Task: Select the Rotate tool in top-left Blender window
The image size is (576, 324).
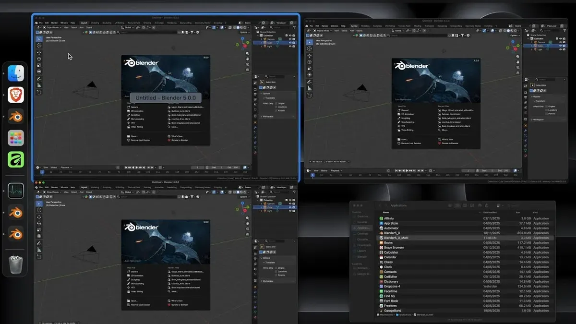Action: 39,59
